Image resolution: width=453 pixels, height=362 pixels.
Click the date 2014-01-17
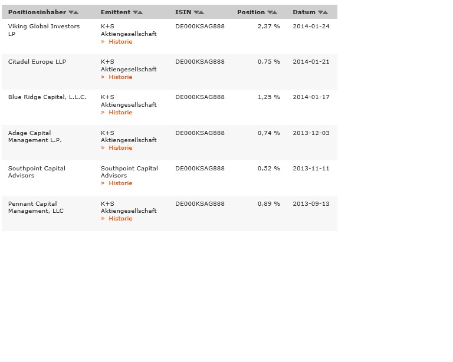coord(311,97)
